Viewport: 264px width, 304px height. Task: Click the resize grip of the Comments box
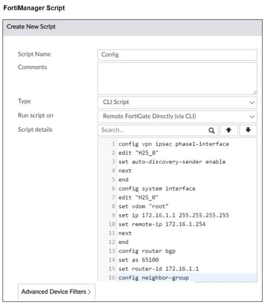pos(255,92)
